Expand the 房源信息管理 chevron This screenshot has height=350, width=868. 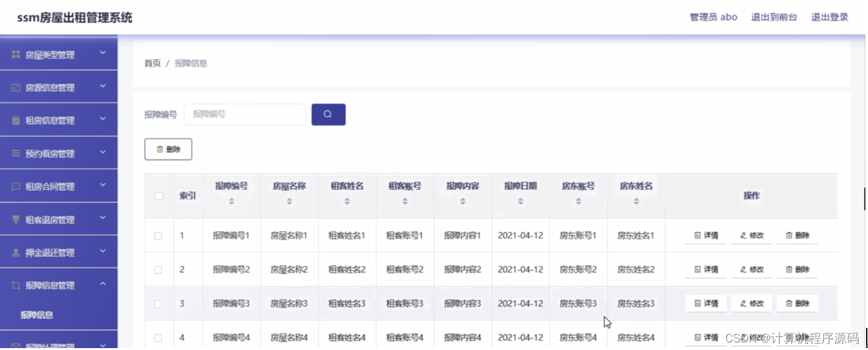(x=103, y=86)
